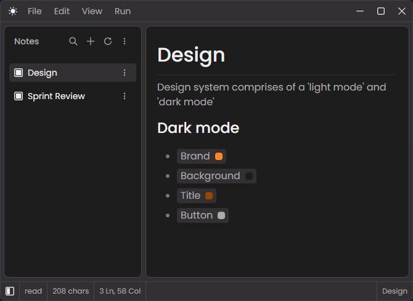Open the Edit menu
This screenshot has height=301, width=413.
[62, 11]
